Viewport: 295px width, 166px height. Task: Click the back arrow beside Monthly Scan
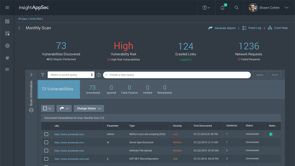(19, 28)
